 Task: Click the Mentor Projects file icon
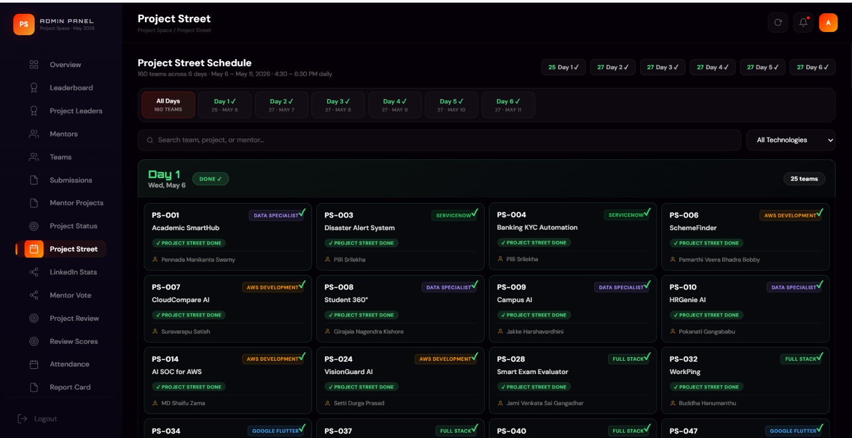[34, 203]
